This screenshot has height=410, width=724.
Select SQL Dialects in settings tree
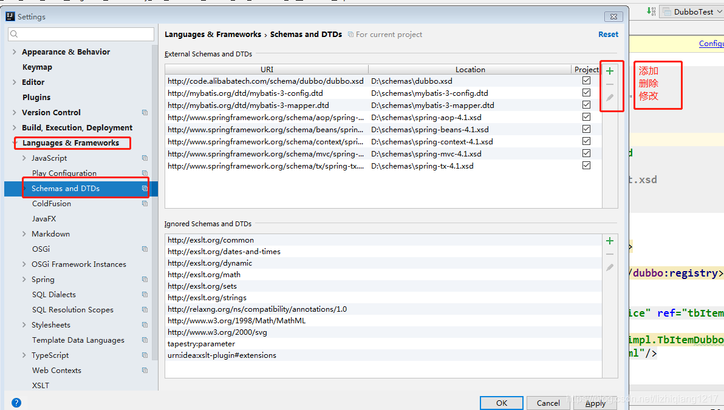coord(54,295)
